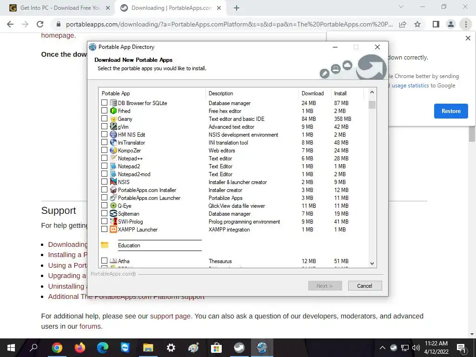476x357 pixels.
Task: Click the HM NIS Edit icon
Action: [x=113, y=134]
